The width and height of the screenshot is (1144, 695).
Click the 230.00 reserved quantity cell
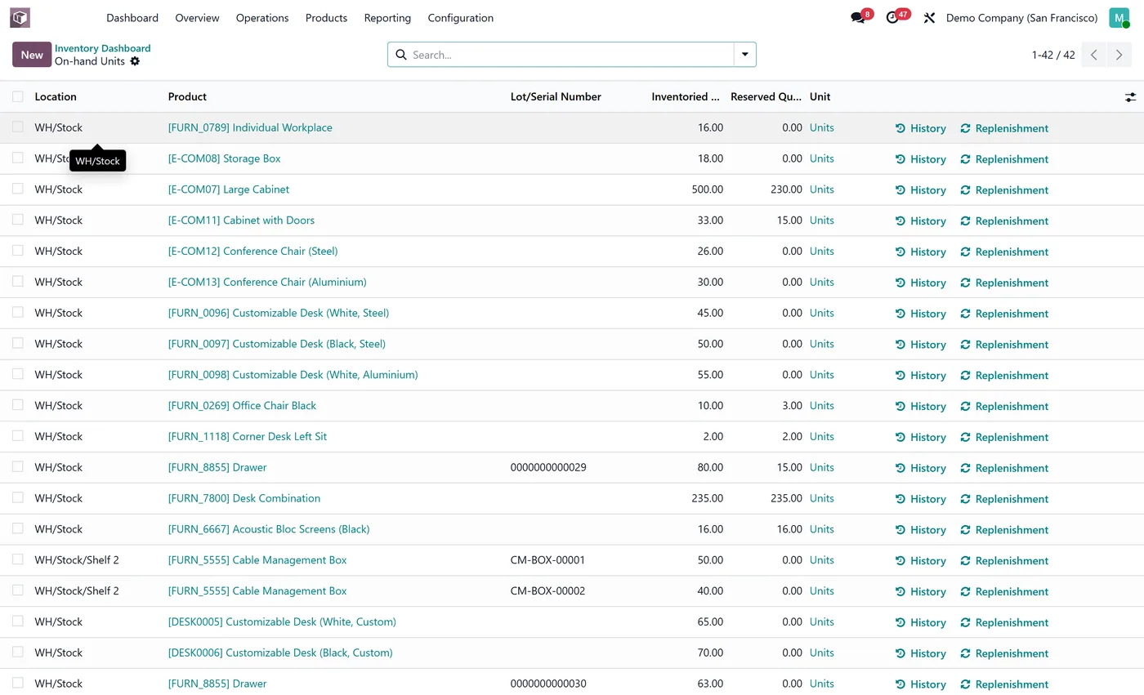pos(786,189)
